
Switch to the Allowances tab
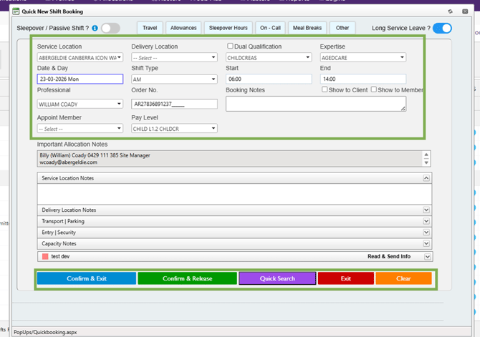click(184, 29)
